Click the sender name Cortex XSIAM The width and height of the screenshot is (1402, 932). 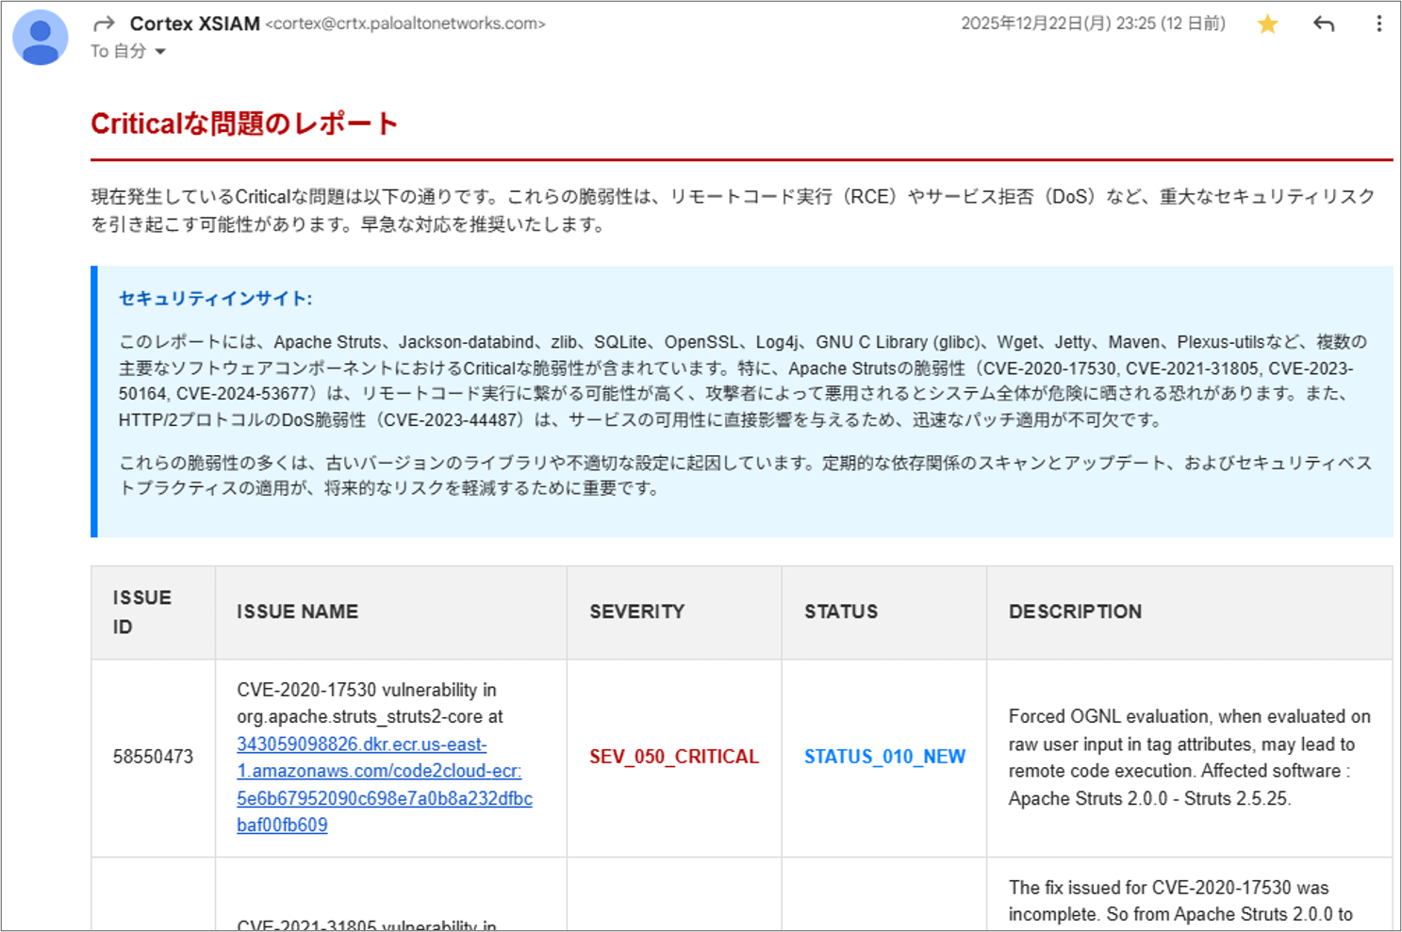pos(194,24)
